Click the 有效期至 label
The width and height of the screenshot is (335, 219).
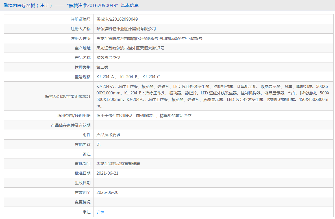tap(82, 192)
